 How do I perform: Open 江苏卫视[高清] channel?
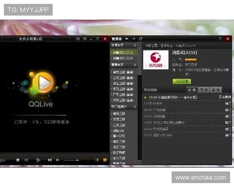124,78
